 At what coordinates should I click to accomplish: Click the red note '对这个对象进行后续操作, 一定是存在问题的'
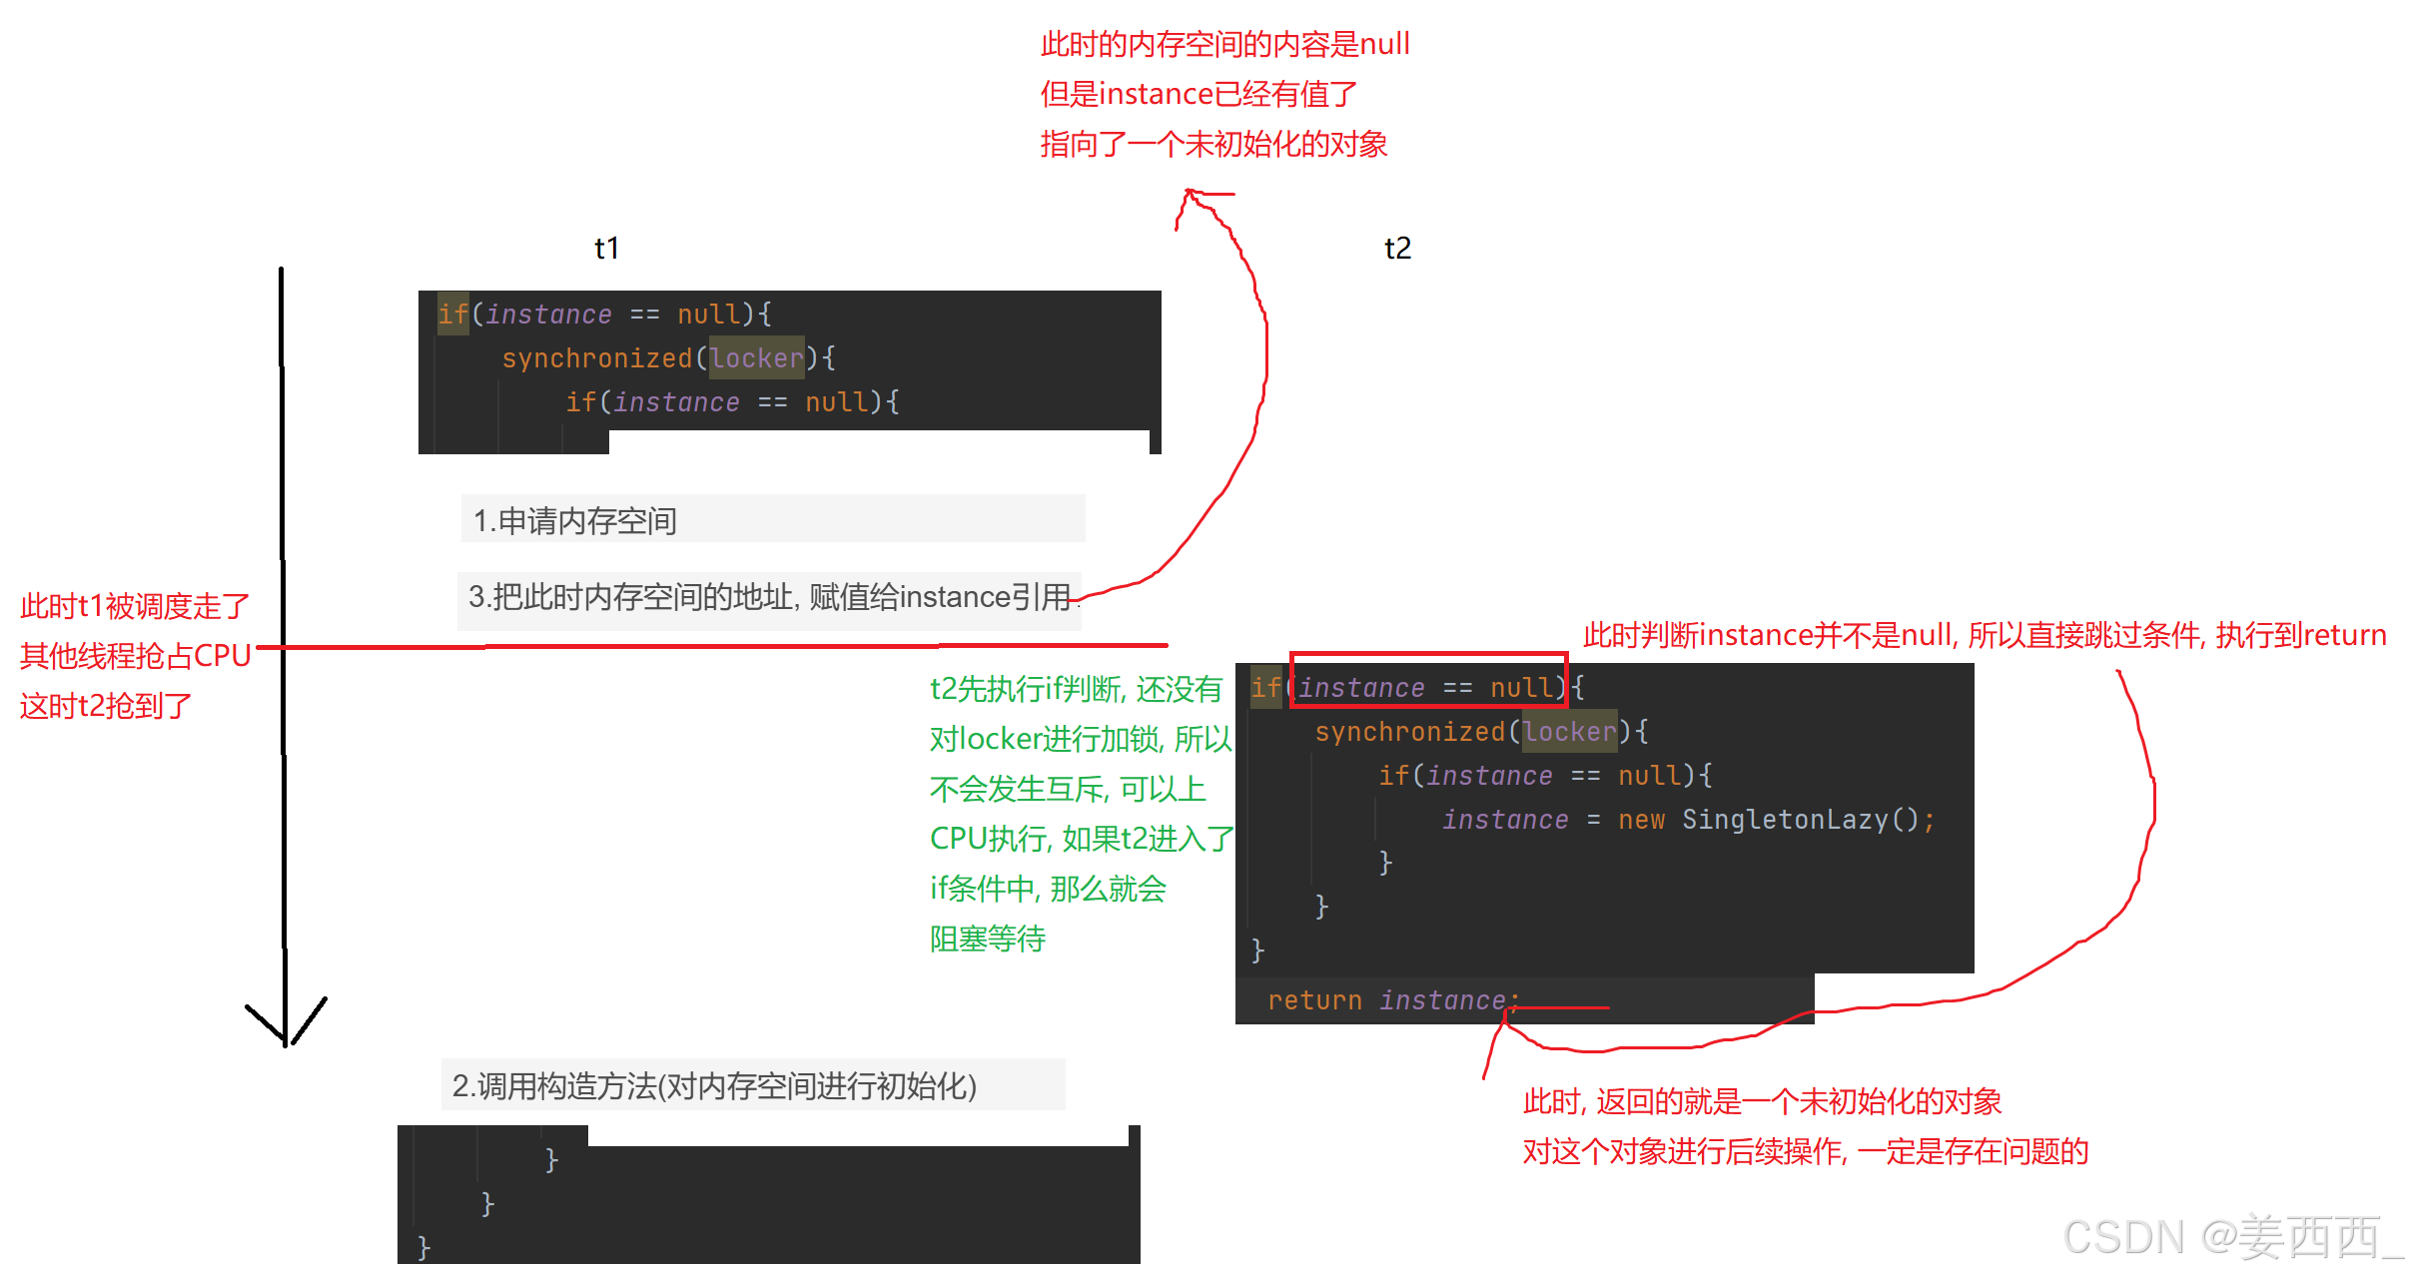(1806, 1151)
